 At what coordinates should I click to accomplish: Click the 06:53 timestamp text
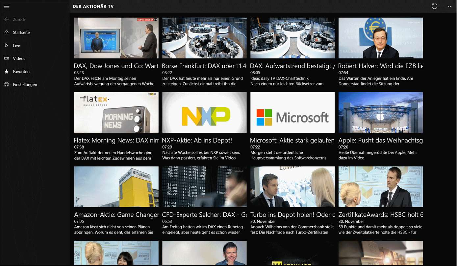[167, 222]
